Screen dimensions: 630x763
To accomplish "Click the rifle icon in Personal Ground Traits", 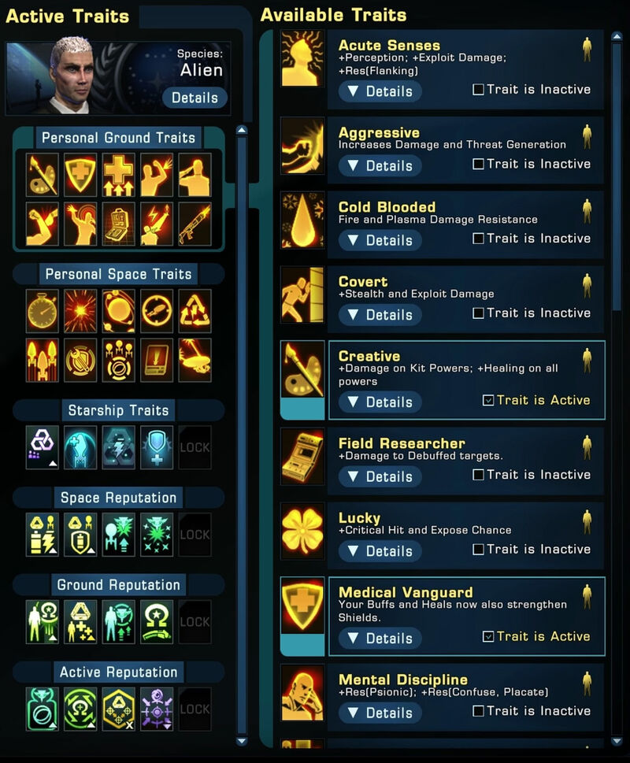I will pyautogui.click(x=195, y=224).
